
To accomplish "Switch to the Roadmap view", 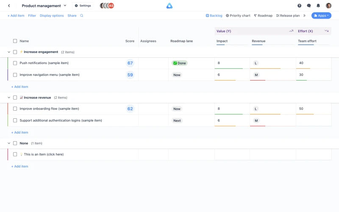I will coord(263,16).
